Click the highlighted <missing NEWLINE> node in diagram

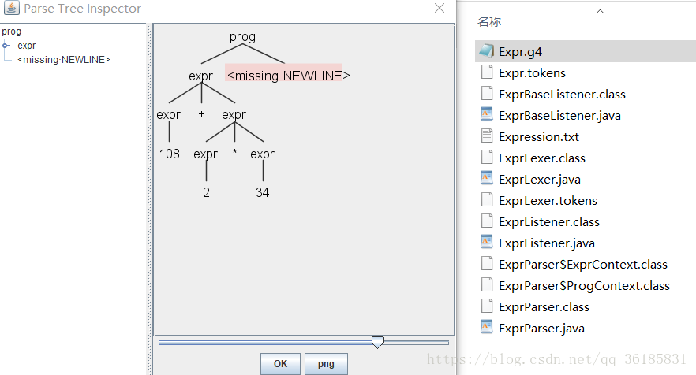(288, 76)
